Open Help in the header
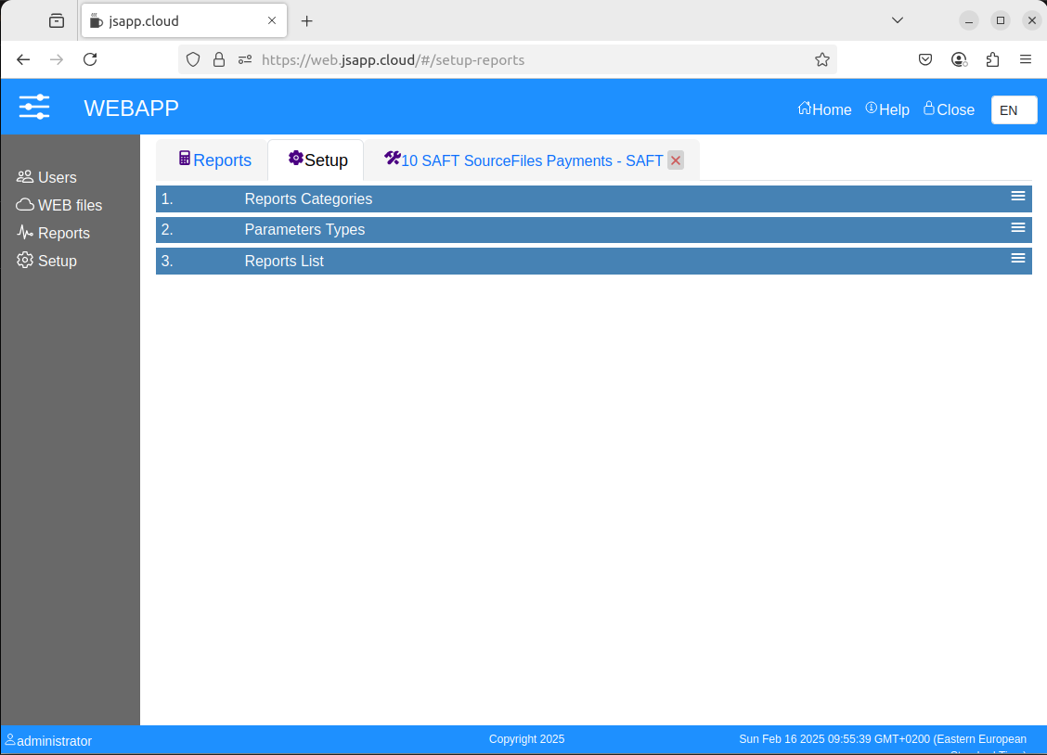Image resolution: width=1047 pixels, height=755 pixels. coord(887,109)
